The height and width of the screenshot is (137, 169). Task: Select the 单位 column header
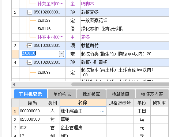point(142,103)
